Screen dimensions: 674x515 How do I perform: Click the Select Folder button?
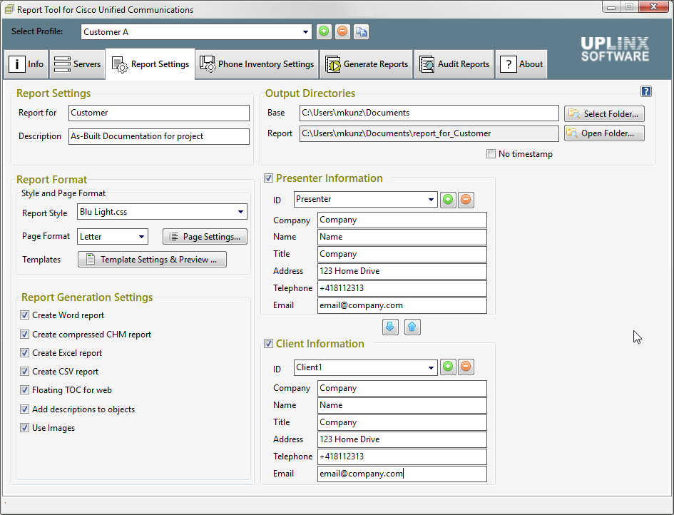click(604, 114)
